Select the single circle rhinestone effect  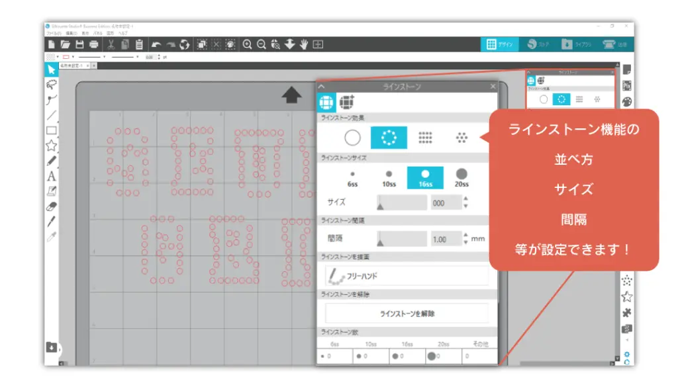tap(352, 138)
